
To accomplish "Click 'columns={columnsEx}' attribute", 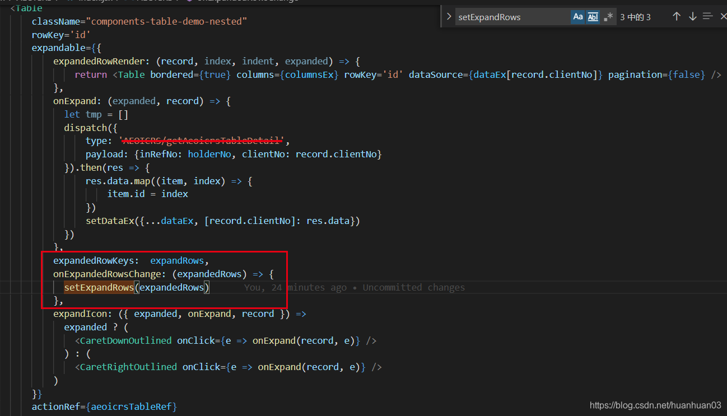I will click(287, 74).
